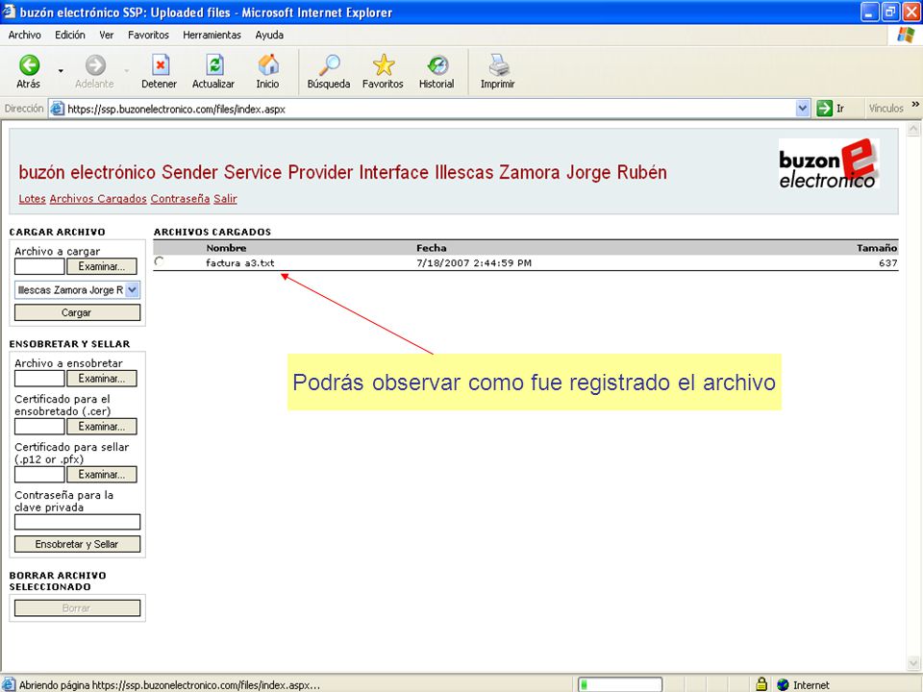Click the Ensobretar y Sellar button

77,544
